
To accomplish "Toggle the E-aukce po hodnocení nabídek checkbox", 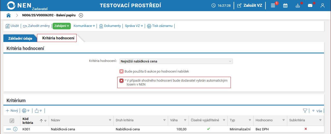I will click(x=121, y=71).
